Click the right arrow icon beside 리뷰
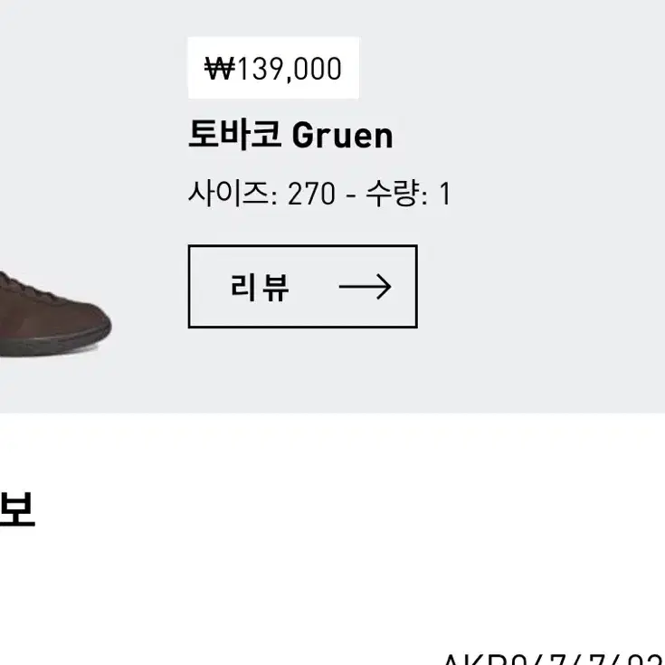This screenshot has height=665, width=665. click(365, 287)
